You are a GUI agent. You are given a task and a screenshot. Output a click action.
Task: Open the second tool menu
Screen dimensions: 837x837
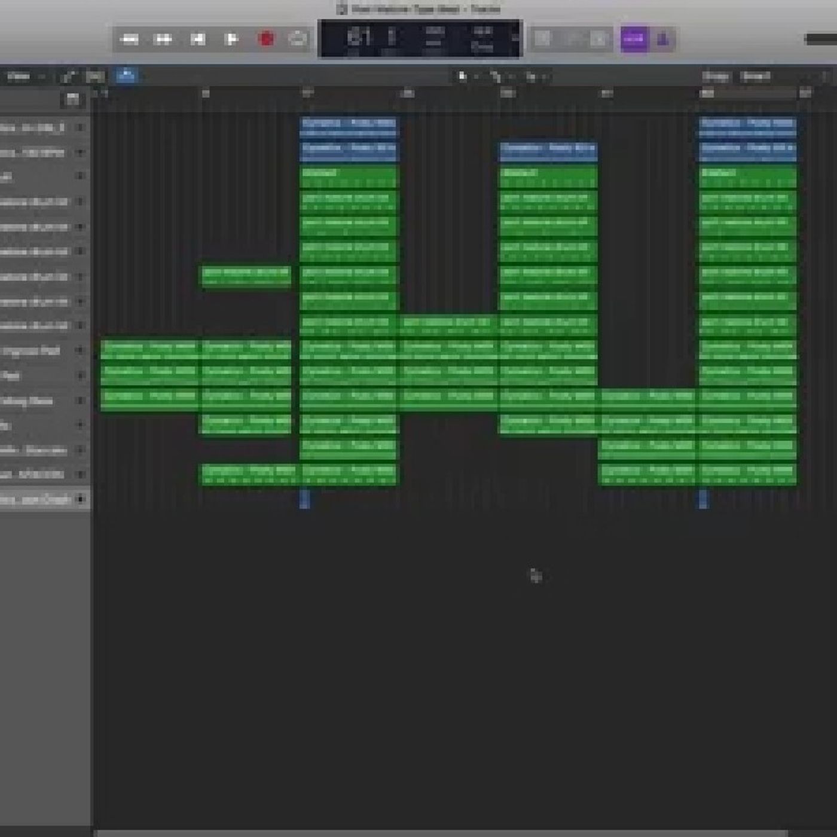click(x=500, y=76)
